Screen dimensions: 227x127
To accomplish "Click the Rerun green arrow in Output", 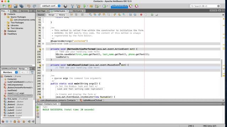I will coord(38,107).
